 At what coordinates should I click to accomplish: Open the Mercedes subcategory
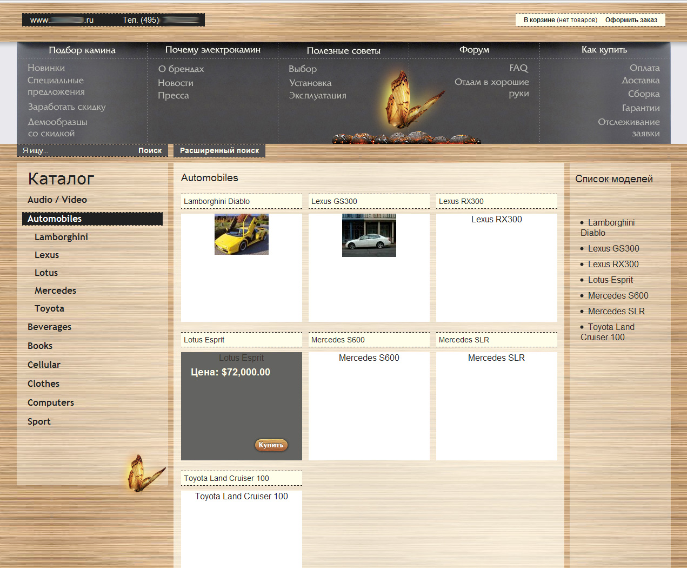point(55,290)
